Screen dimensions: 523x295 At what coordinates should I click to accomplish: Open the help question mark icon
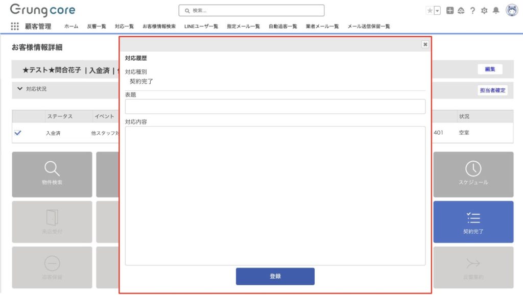pyautogui.click(x=472, y=11)
